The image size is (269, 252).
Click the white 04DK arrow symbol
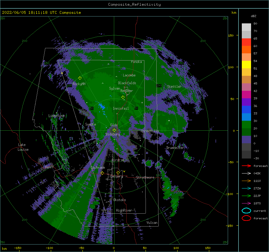pyautogui.click(x=246, y=173)
